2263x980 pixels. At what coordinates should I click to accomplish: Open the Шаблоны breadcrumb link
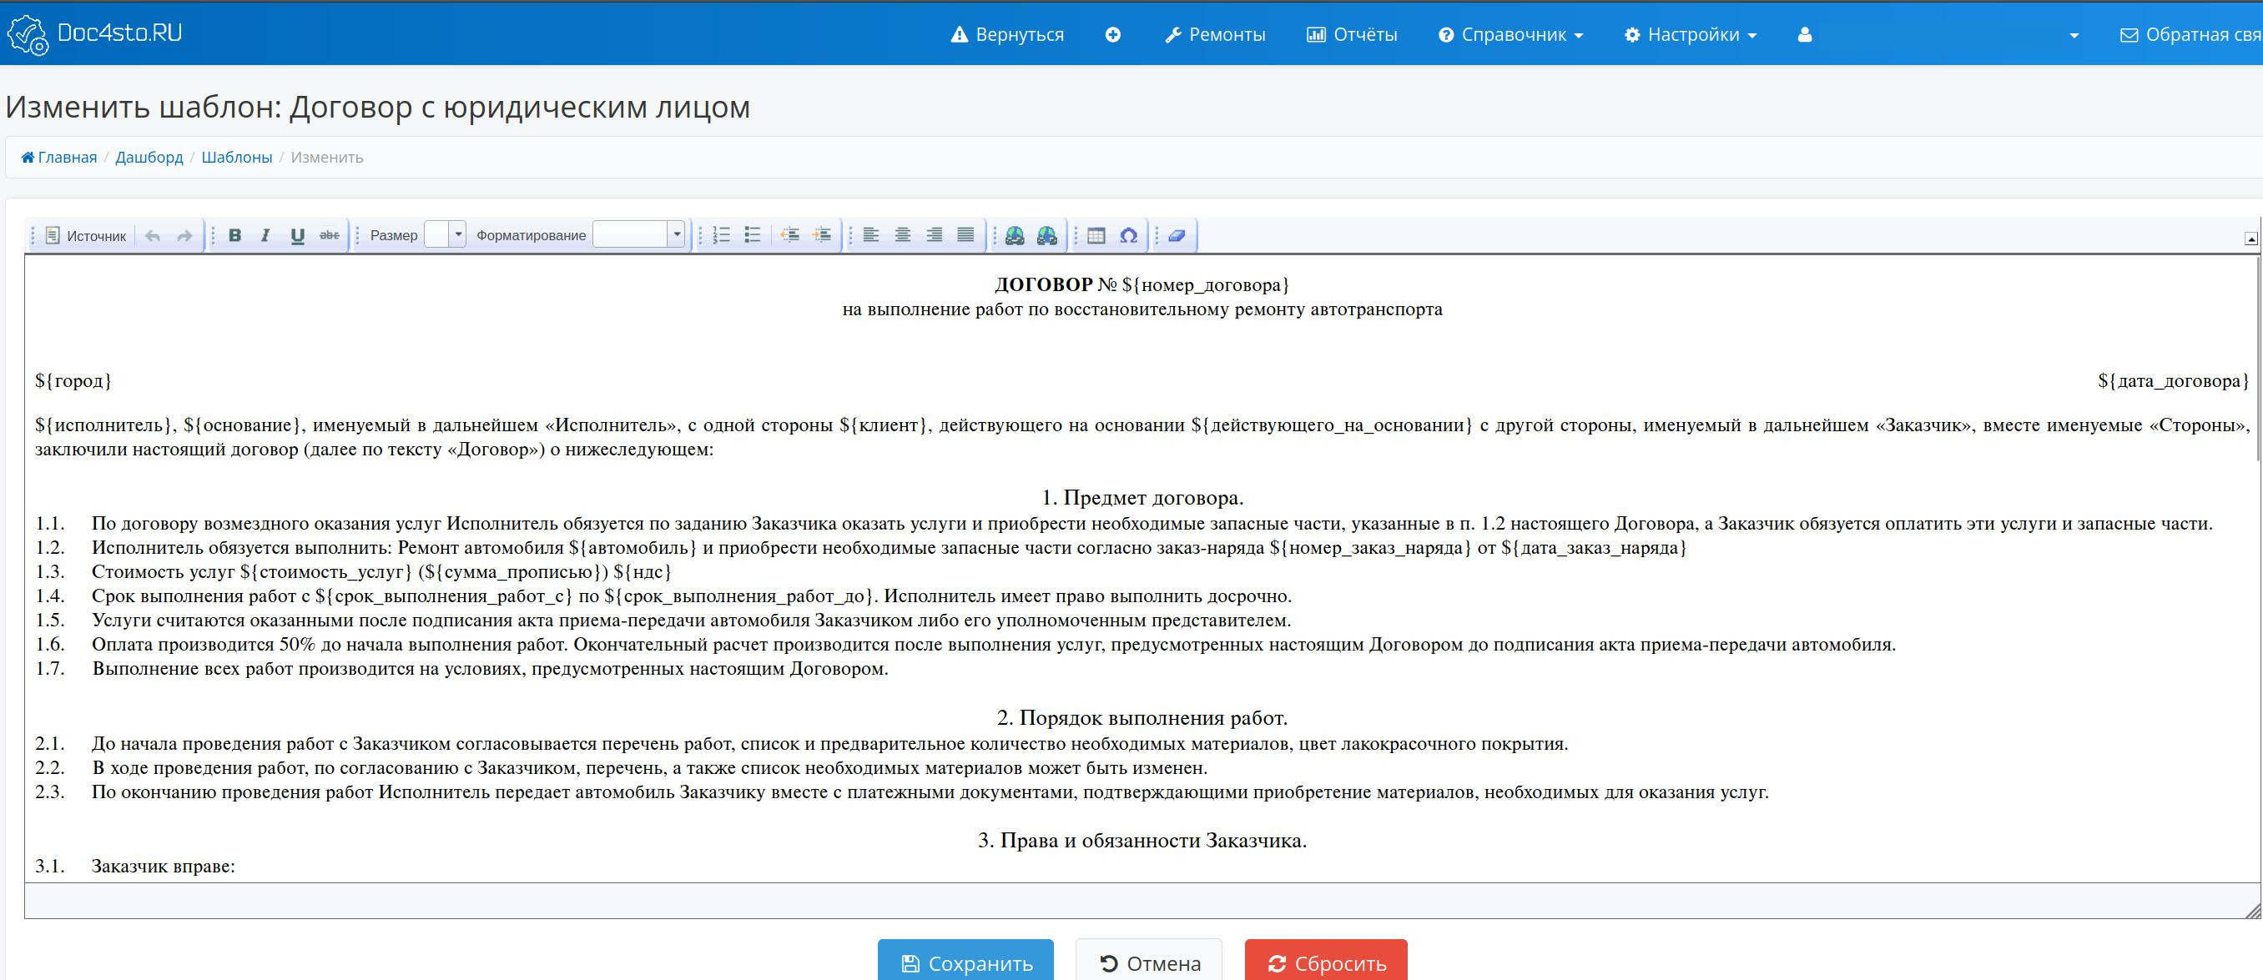[235, 157]
